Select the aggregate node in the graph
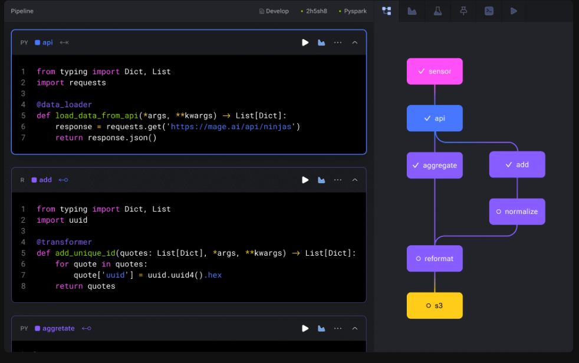The height and width of the screenshot is (363, 579). pos(435,165)
